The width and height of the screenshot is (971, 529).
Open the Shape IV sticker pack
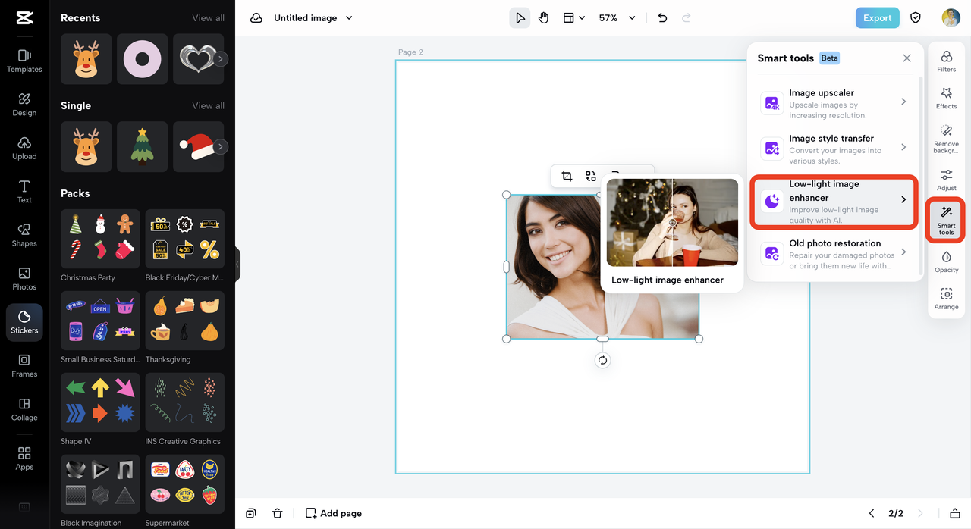click(x=100, y=402)
